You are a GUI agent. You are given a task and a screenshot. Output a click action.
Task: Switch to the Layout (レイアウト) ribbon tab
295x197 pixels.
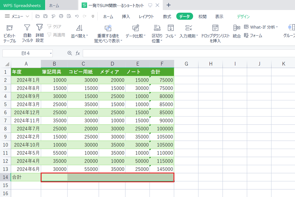click(146, 16)
